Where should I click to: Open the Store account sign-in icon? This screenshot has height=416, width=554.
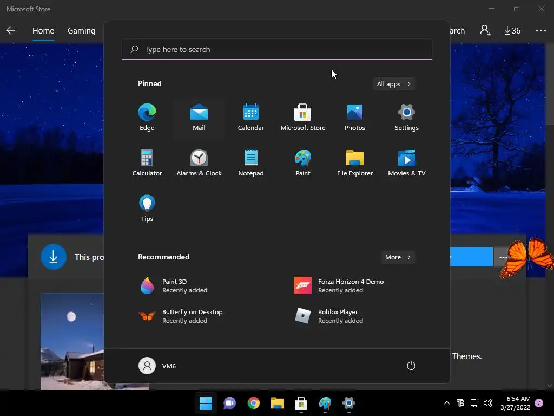pyautogui.click(x=485, y=30)
